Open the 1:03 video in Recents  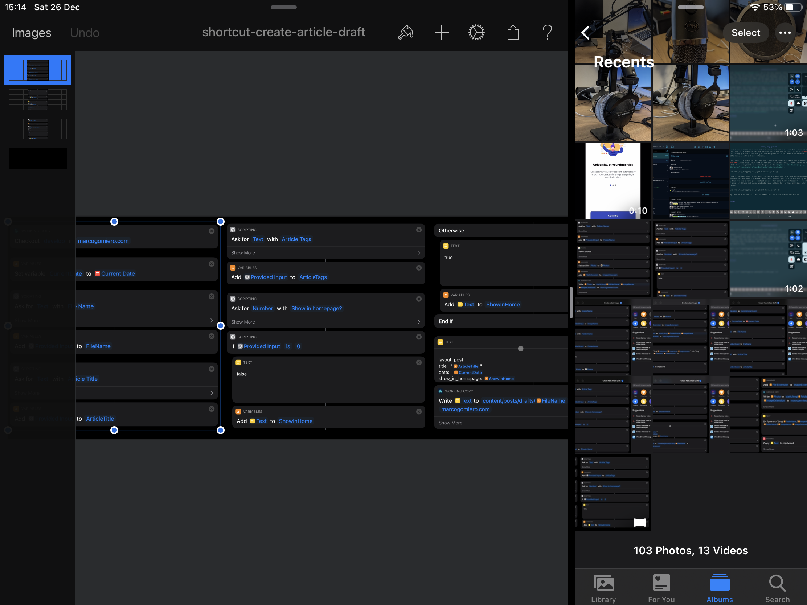[x=768, y=103]
